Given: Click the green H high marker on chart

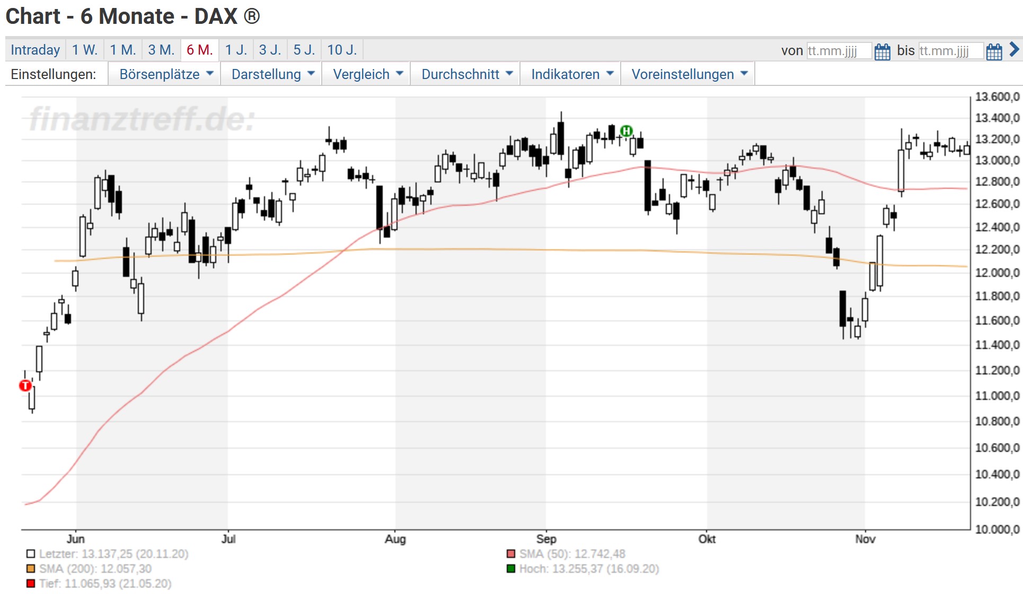Looking at the screenshot, I should tap(626, 130).
